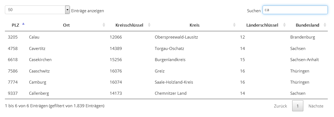334x117 pixels.
Task: Go to previous page with Zurück
Action: click(x=281, y=106)
